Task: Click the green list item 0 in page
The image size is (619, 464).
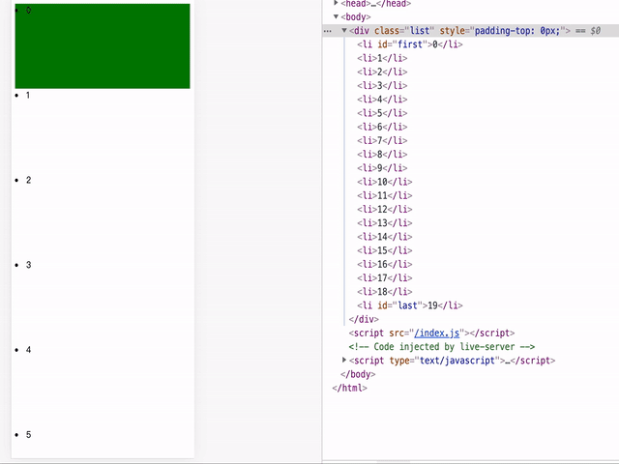Action: tap(103, 46)
